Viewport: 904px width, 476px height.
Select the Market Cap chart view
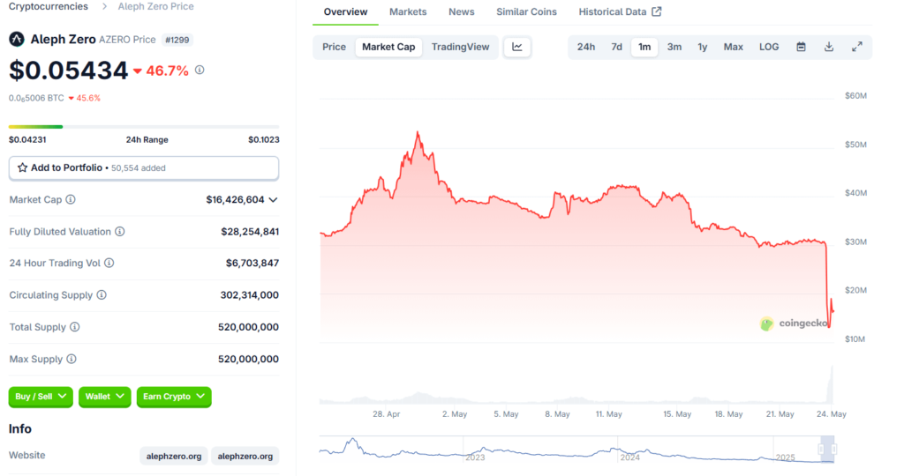pyautogui.click(x=388, y=48)
